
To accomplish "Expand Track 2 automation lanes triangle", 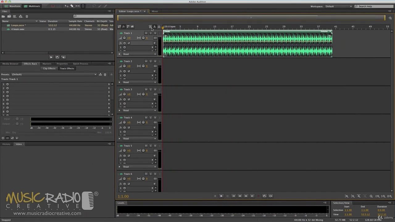I will coord(119,82).
